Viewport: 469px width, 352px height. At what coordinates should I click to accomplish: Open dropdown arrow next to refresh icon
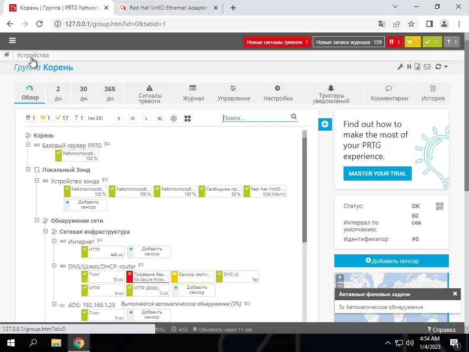(446, 66)
